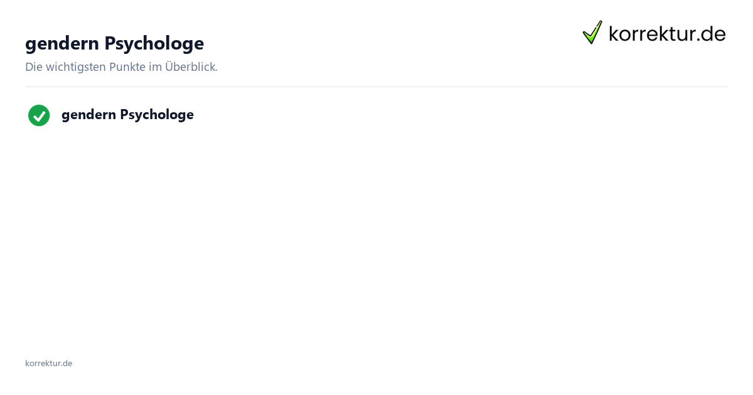Select the white tick inside green circle
Image resolution: width=753 pixels, height=395 pixels.
pyautogui.click(x=39, y=115)
